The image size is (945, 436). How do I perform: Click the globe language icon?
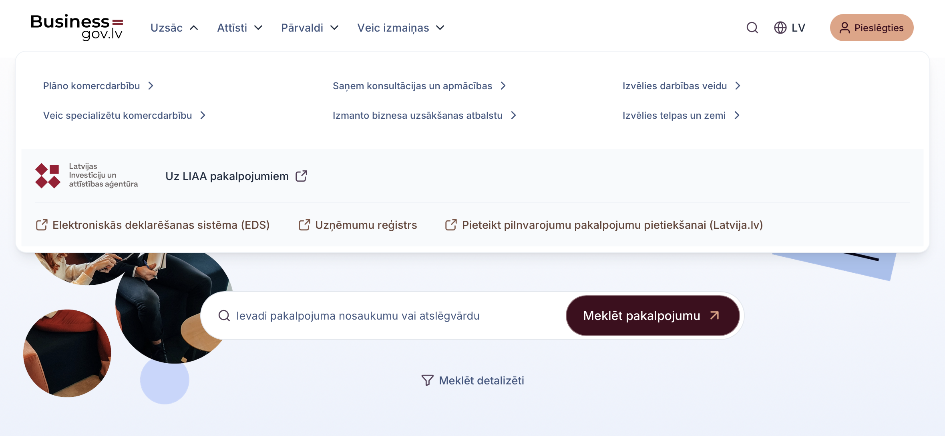click(x=780, y=28)
